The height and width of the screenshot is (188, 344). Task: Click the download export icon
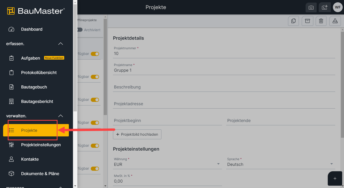tap(335, 21)
